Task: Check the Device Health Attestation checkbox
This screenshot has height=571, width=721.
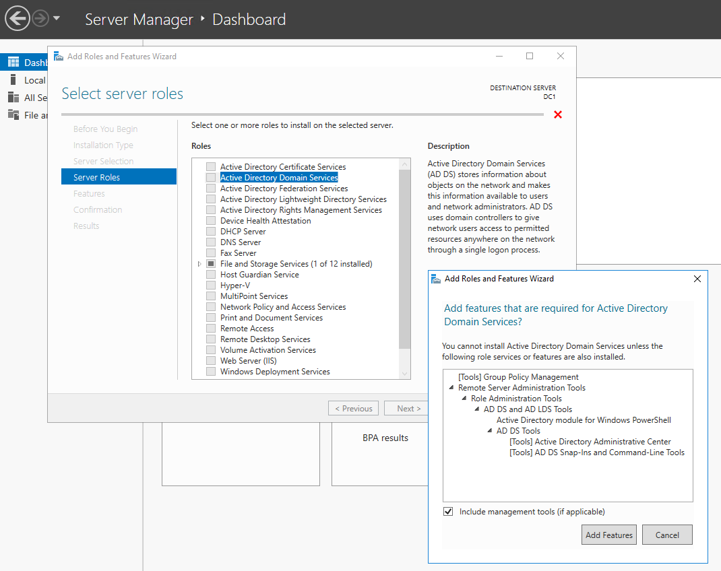Action: pyautogui.click(x=211, y=220)
